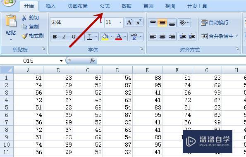Open the borders dropdown arrow
Image resolution: width=246 pixels, height=157 pixels.
click(x=96, y=37)
